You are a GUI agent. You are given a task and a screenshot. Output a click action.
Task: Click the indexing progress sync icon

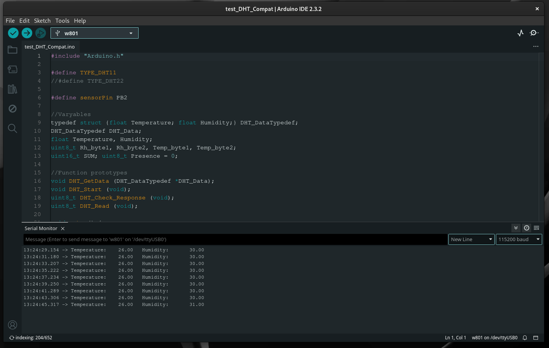[12, 338]
